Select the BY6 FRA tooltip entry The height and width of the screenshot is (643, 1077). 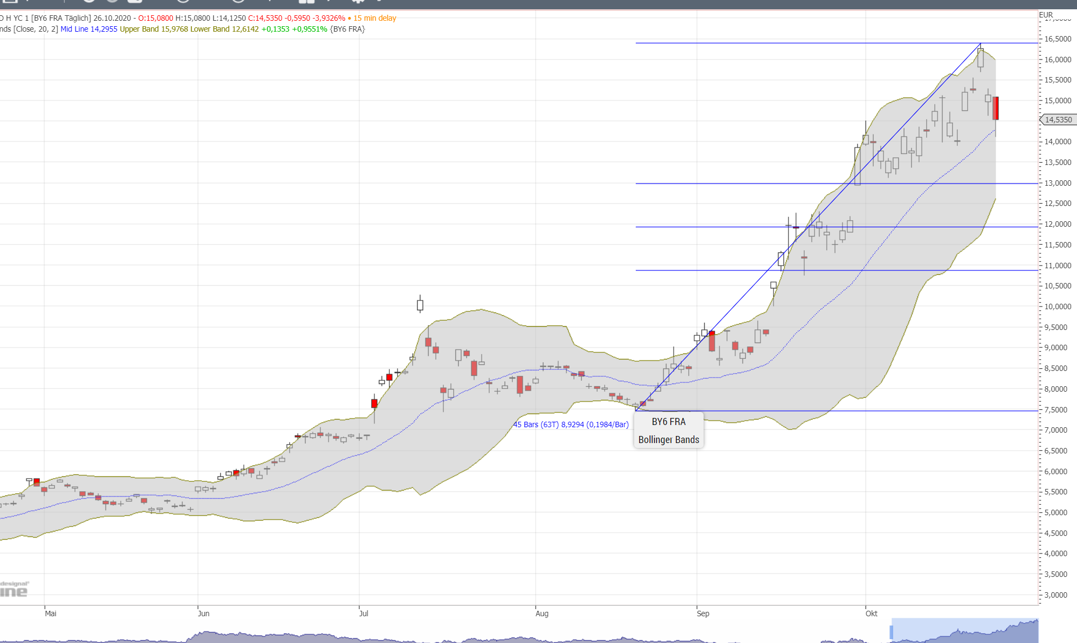click(668, 422)
